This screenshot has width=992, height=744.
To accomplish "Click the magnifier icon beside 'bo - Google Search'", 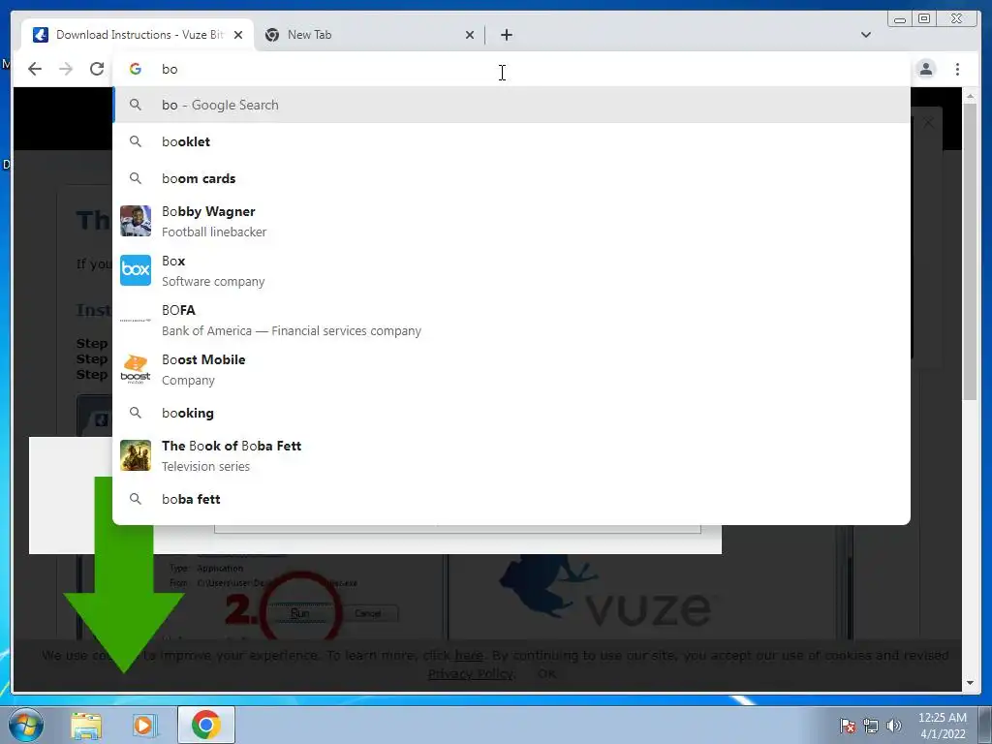I will (136, 105).
